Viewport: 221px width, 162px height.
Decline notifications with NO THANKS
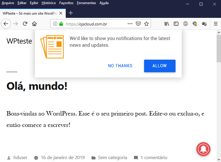point(120,66)
